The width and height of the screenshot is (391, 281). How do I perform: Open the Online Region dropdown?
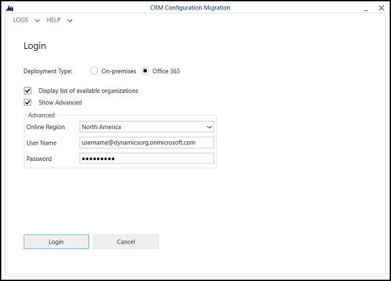click(147, 127)
